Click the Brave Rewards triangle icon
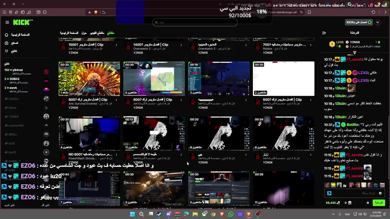The width and height of the screenshot is (390, 219). 89,12
